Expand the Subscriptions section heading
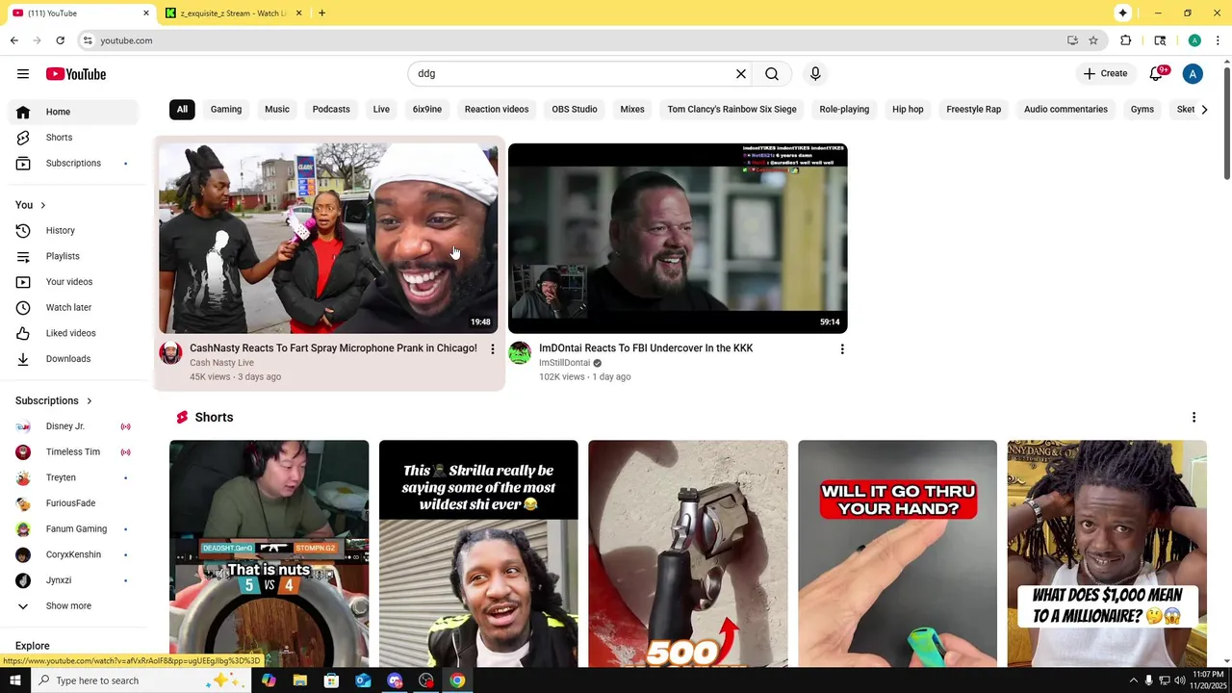 [54, 400]
